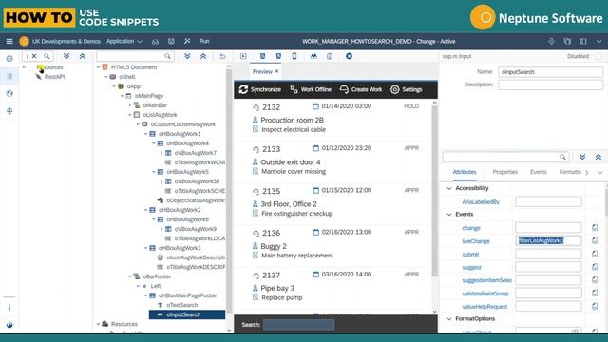The width and height of the screenshot is (608, 342).
Task: Click the glasses display icon in the header
Action: (x=155, y=41)
